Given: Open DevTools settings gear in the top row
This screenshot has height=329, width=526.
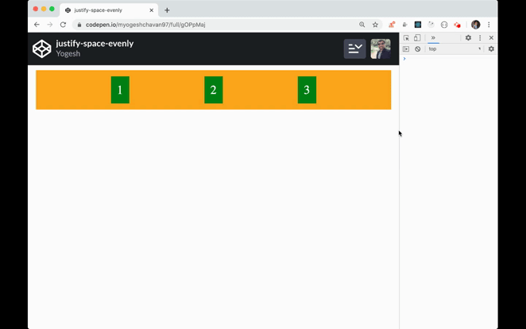Looking at the screenshot, I should (x=468, y=38).
